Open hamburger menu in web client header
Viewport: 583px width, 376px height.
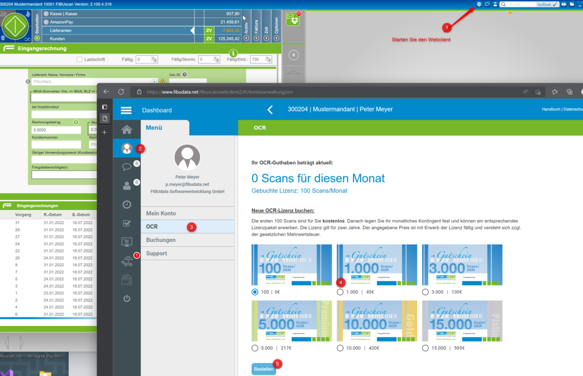point(126,110)
